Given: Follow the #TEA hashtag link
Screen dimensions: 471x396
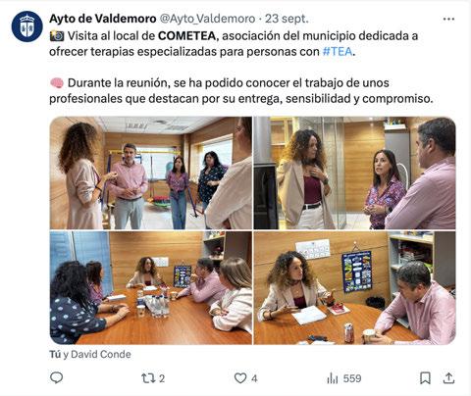Looking at the screenshot, I should tap(338, 51).
